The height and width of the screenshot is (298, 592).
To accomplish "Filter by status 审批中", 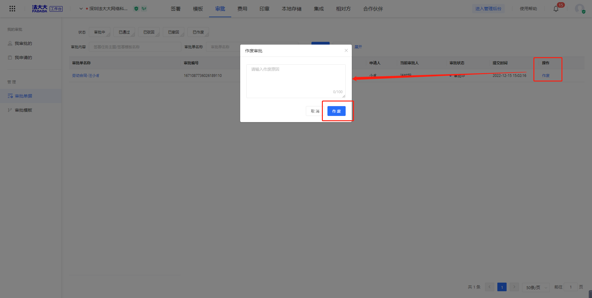I will point(100,32).
